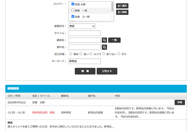Focus the タイトル input field
The image size is (193, 130).
85,33
